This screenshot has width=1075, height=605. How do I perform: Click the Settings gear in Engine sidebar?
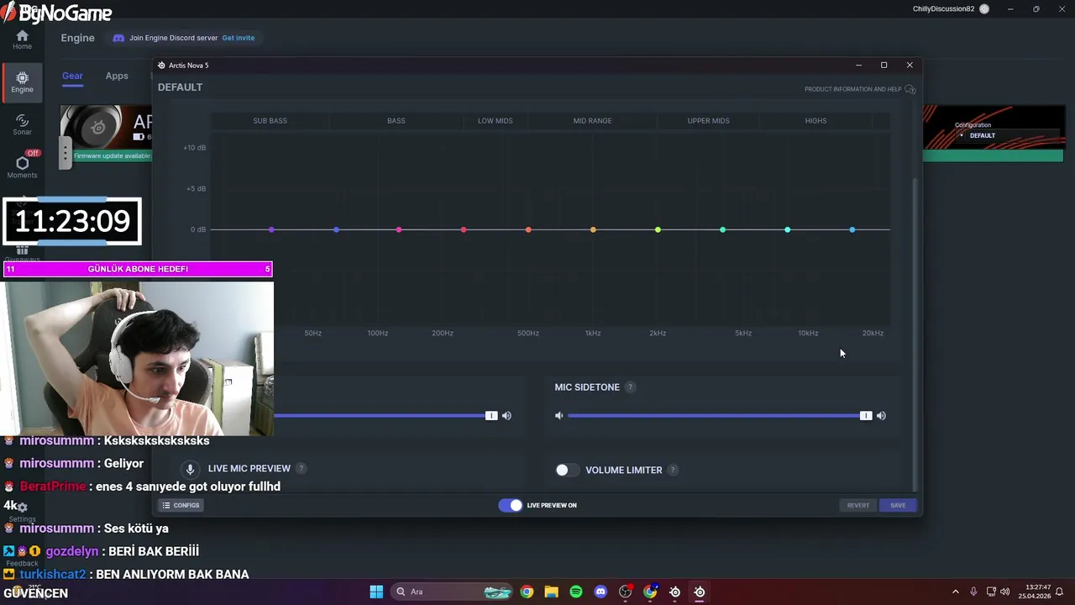(22, 508)
